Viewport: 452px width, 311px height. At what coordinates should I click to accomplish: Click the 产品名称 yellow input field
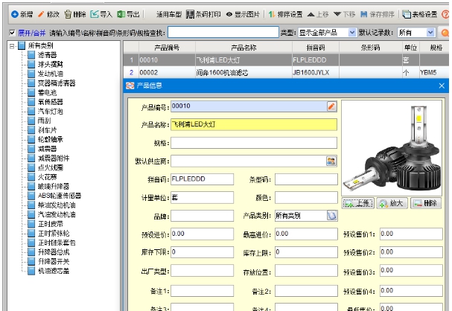pos(254,125)
